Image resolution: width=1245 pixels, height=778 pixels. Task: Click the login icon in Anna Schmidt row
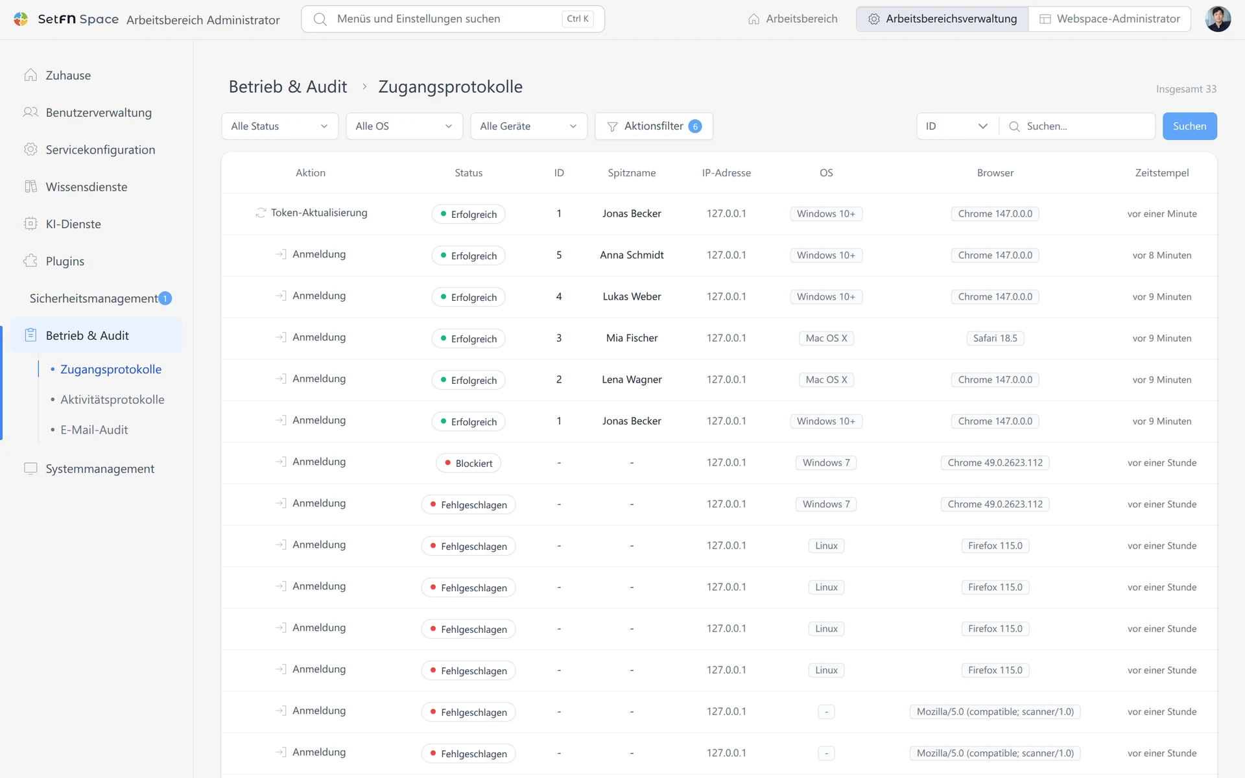281,254
